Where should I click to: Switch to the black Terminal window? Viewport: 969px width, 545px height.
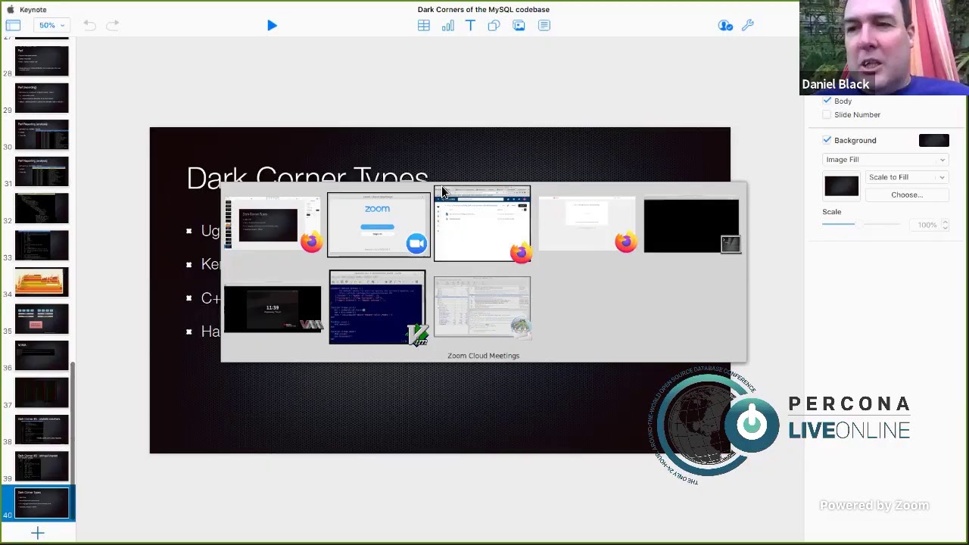(x=691, y=226)
